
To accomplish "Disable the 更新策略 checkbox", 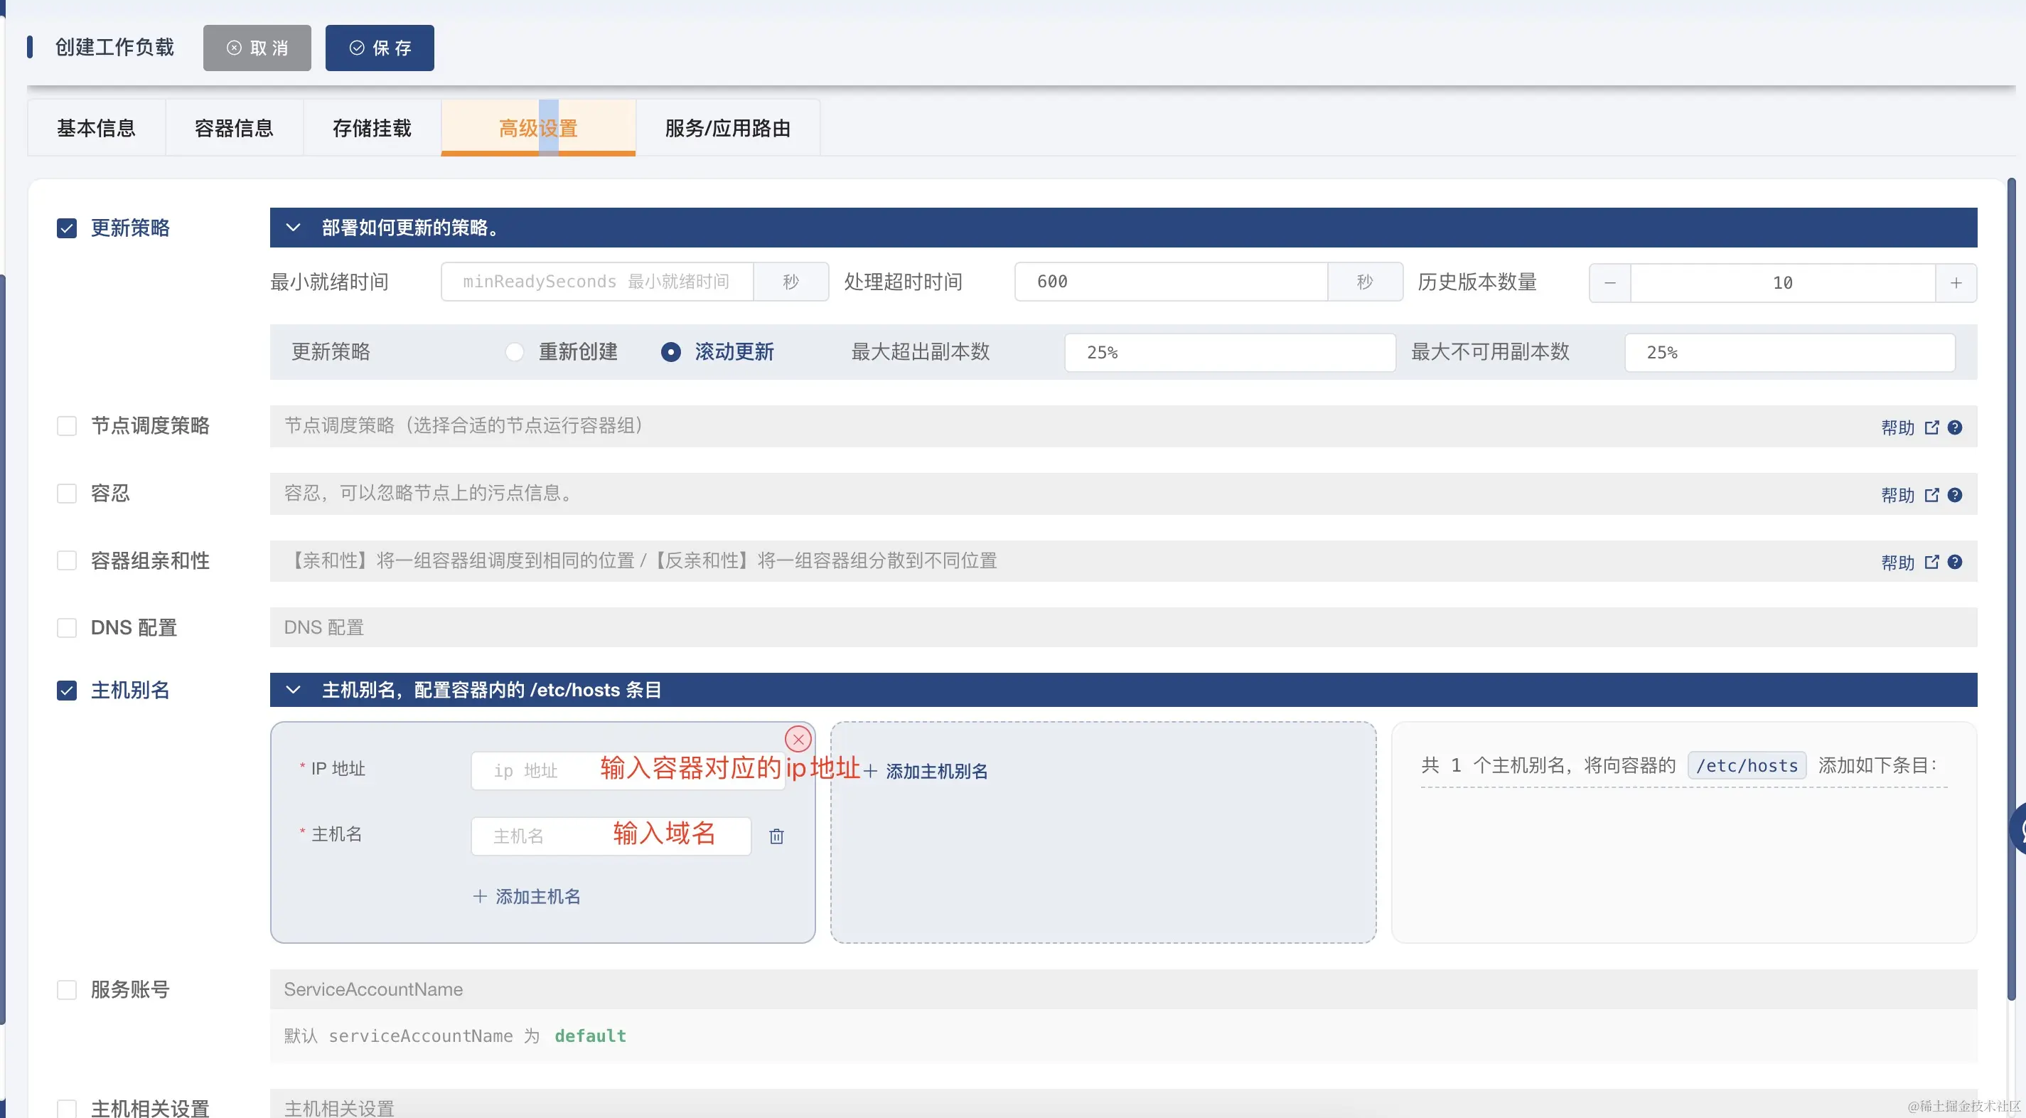I will pos(67,228).
